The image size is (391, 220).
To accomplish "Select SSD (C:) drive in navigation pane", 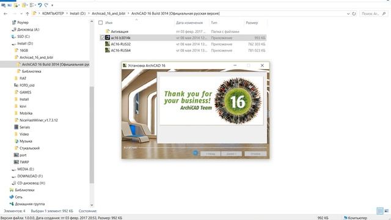I will point(23,37).
